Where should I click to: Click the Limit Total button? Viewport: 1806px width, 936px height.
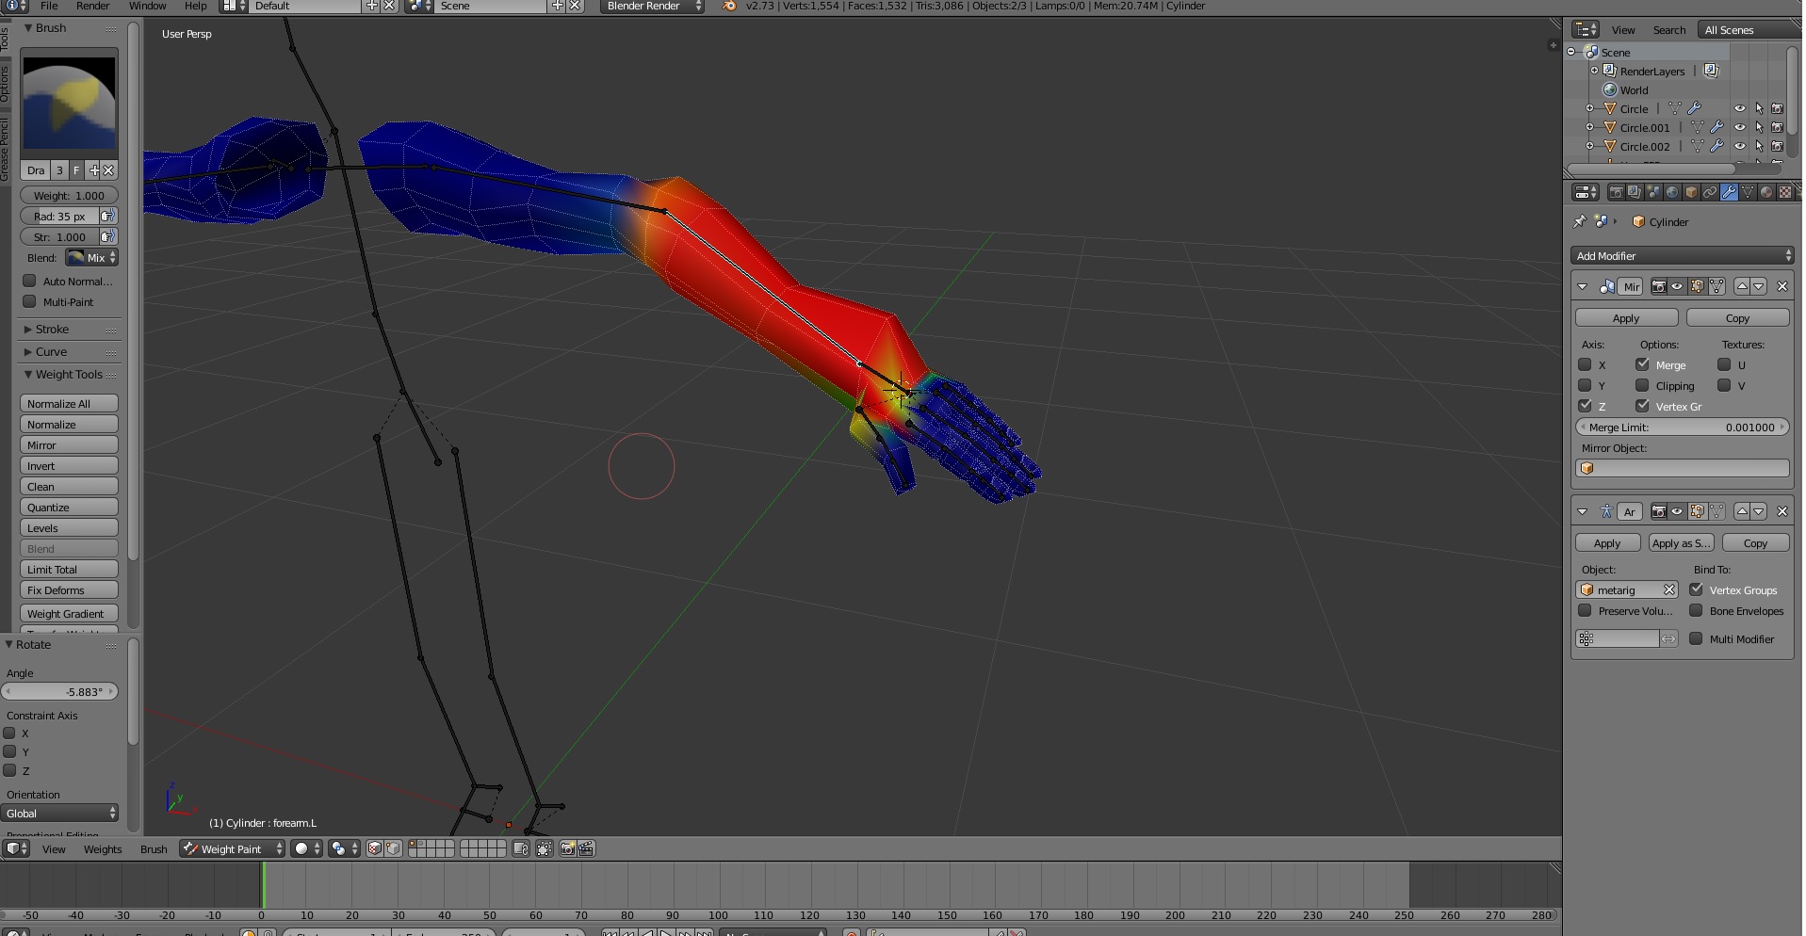70,570
